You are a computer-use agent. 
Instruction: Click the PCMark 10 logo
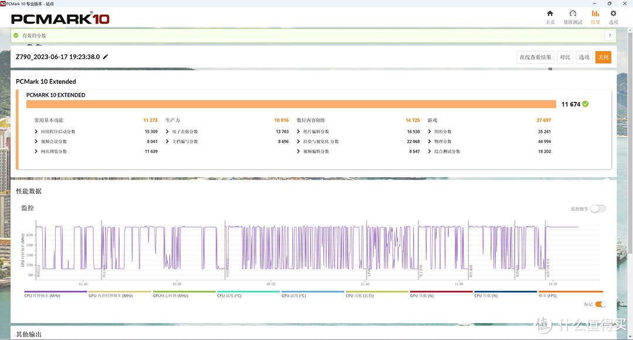pyautogui.click(x=60, y=19)
